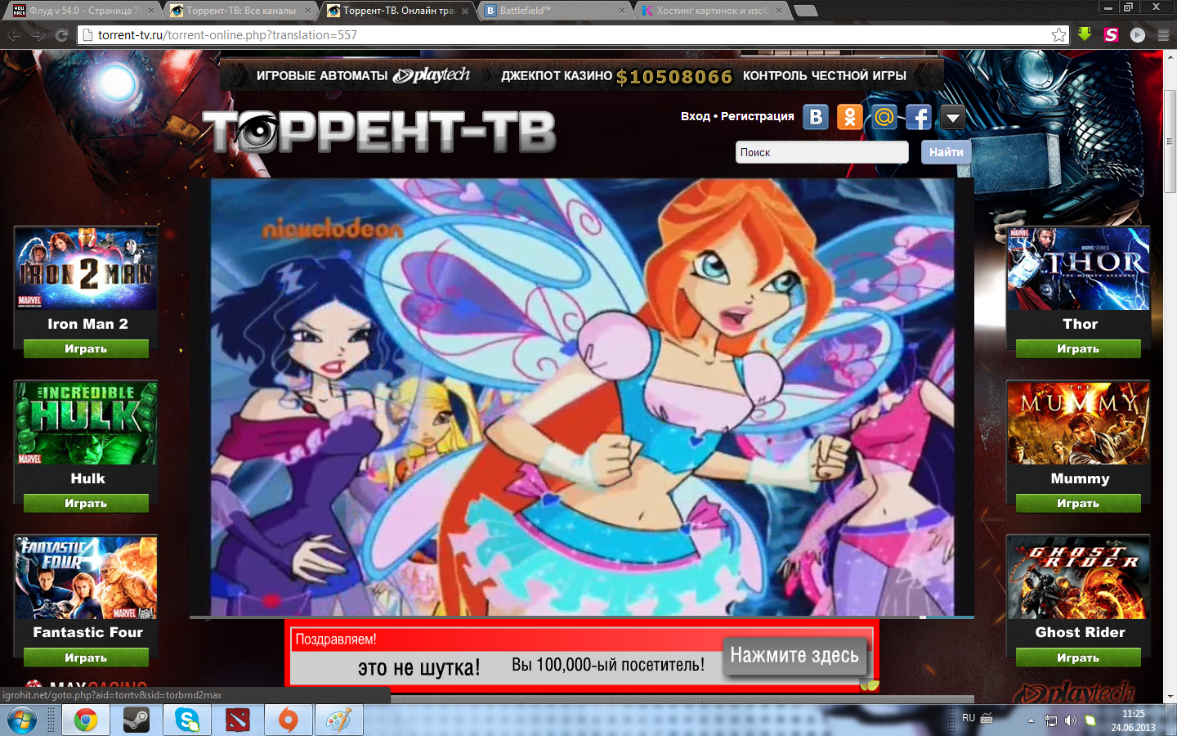Open Steam from the taskbar
Viewport: 1177px width, 736px height.
[136, 720]
